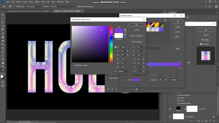Click the Home icon in options bar
This screenshot has width=219, height=123.
[4, 6]
